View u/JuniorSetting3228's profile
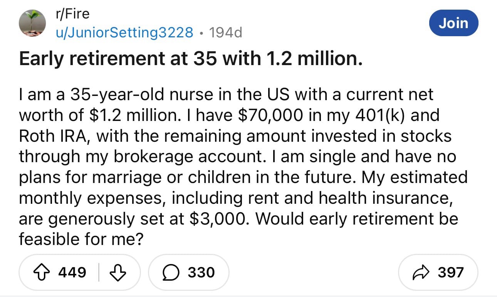Image resolution: width=497 pixels, height=297 pixels. click(124, 32)
